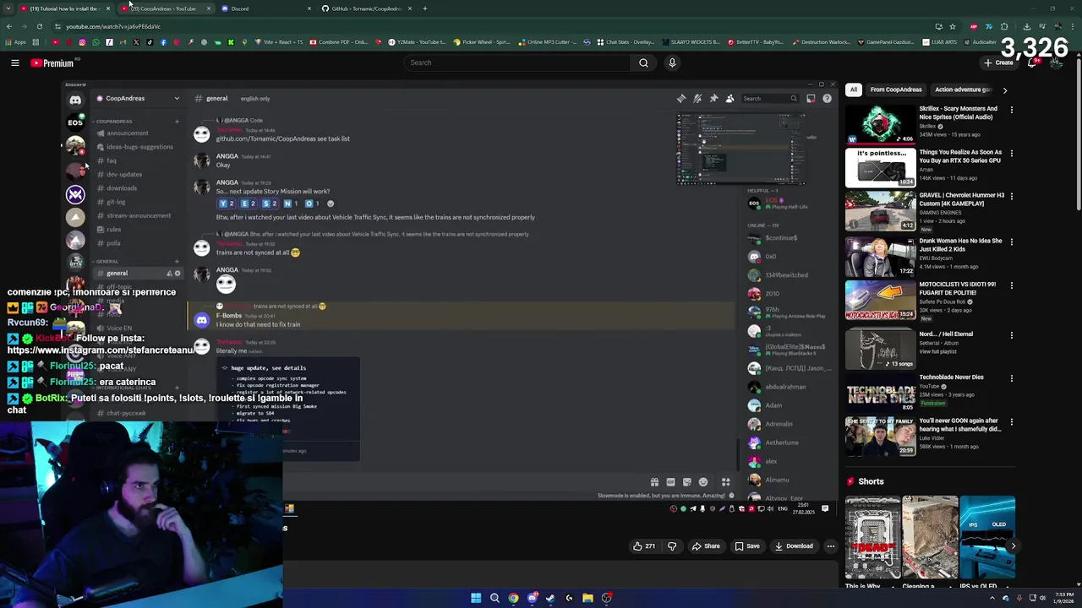This screenshot has width=1082, height=608.
Task: Open Discord threads icon in header
Action: pyautogui.click(x=681, y=99)
